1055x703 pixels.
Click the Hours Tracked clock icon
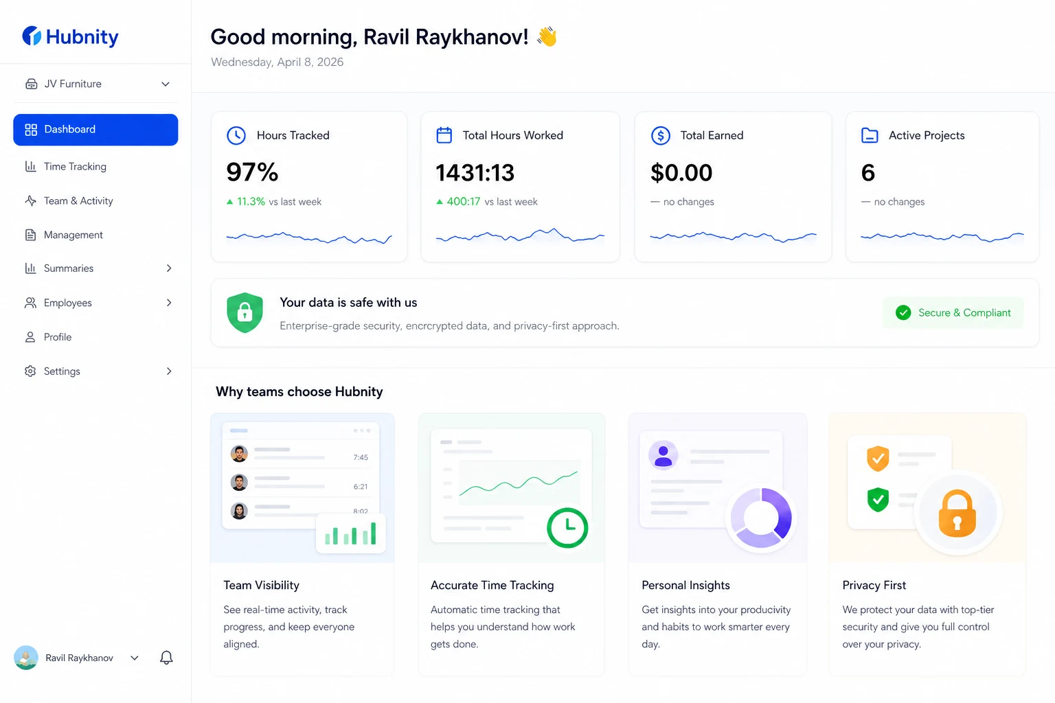click(236, 135)
